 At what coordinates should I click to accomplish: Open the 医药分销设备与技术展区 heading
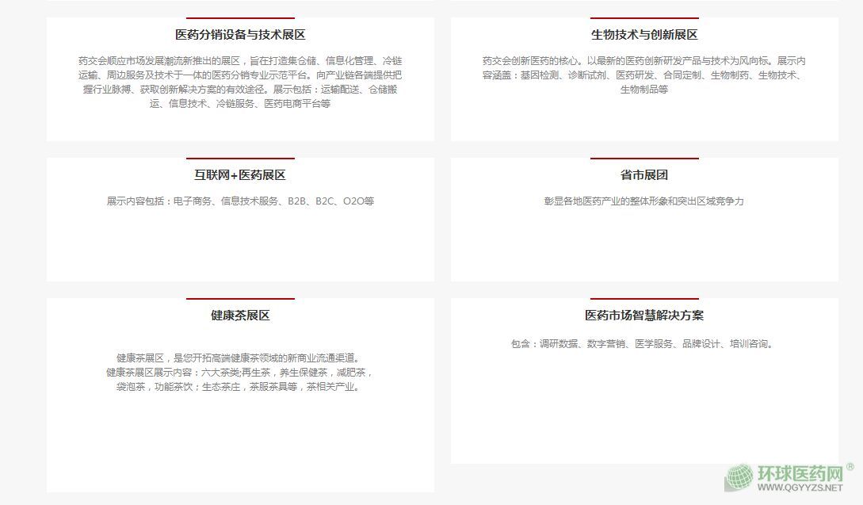pos(240,35)
